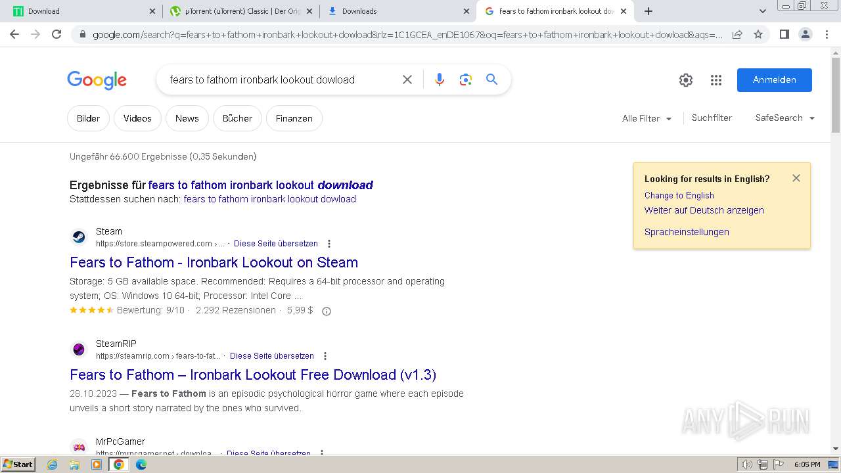Open more options for Steam result
This screenshot has height=473, width=841.
pyautogui.click(x=329, y=244)
